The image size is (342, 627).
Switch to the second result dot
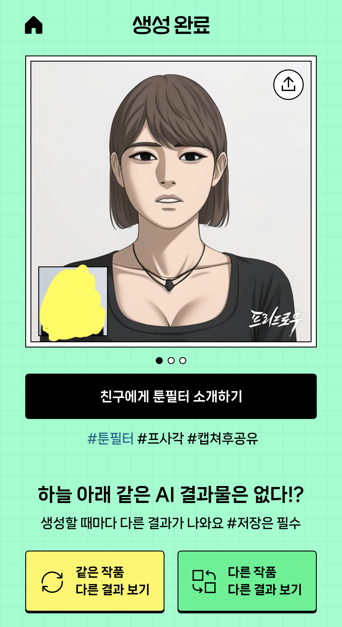171,361
